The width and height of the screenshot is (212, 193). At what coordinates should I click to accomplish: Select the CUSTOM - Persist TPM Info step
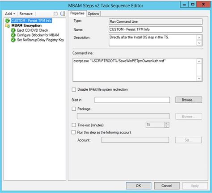point(31,21)
